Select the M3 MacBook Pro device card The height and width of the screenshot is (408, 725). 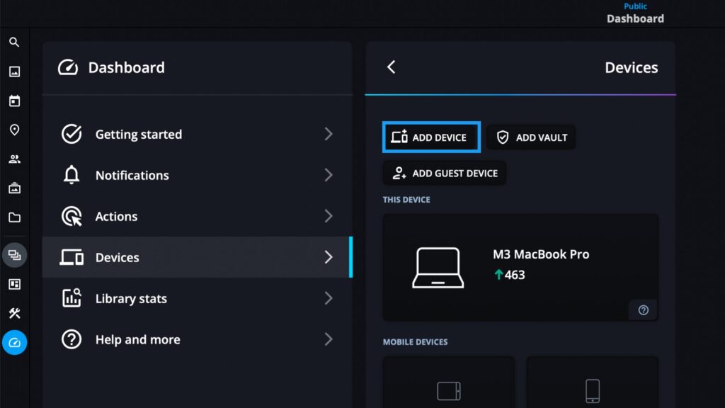click(x=520, y=267)
